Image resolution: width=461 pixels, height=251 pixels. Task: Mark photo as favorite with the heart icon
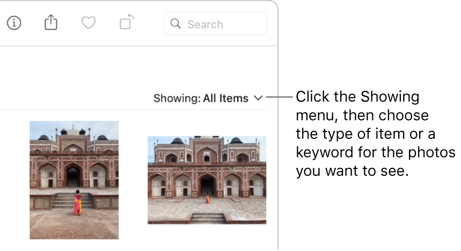point(89,23)
